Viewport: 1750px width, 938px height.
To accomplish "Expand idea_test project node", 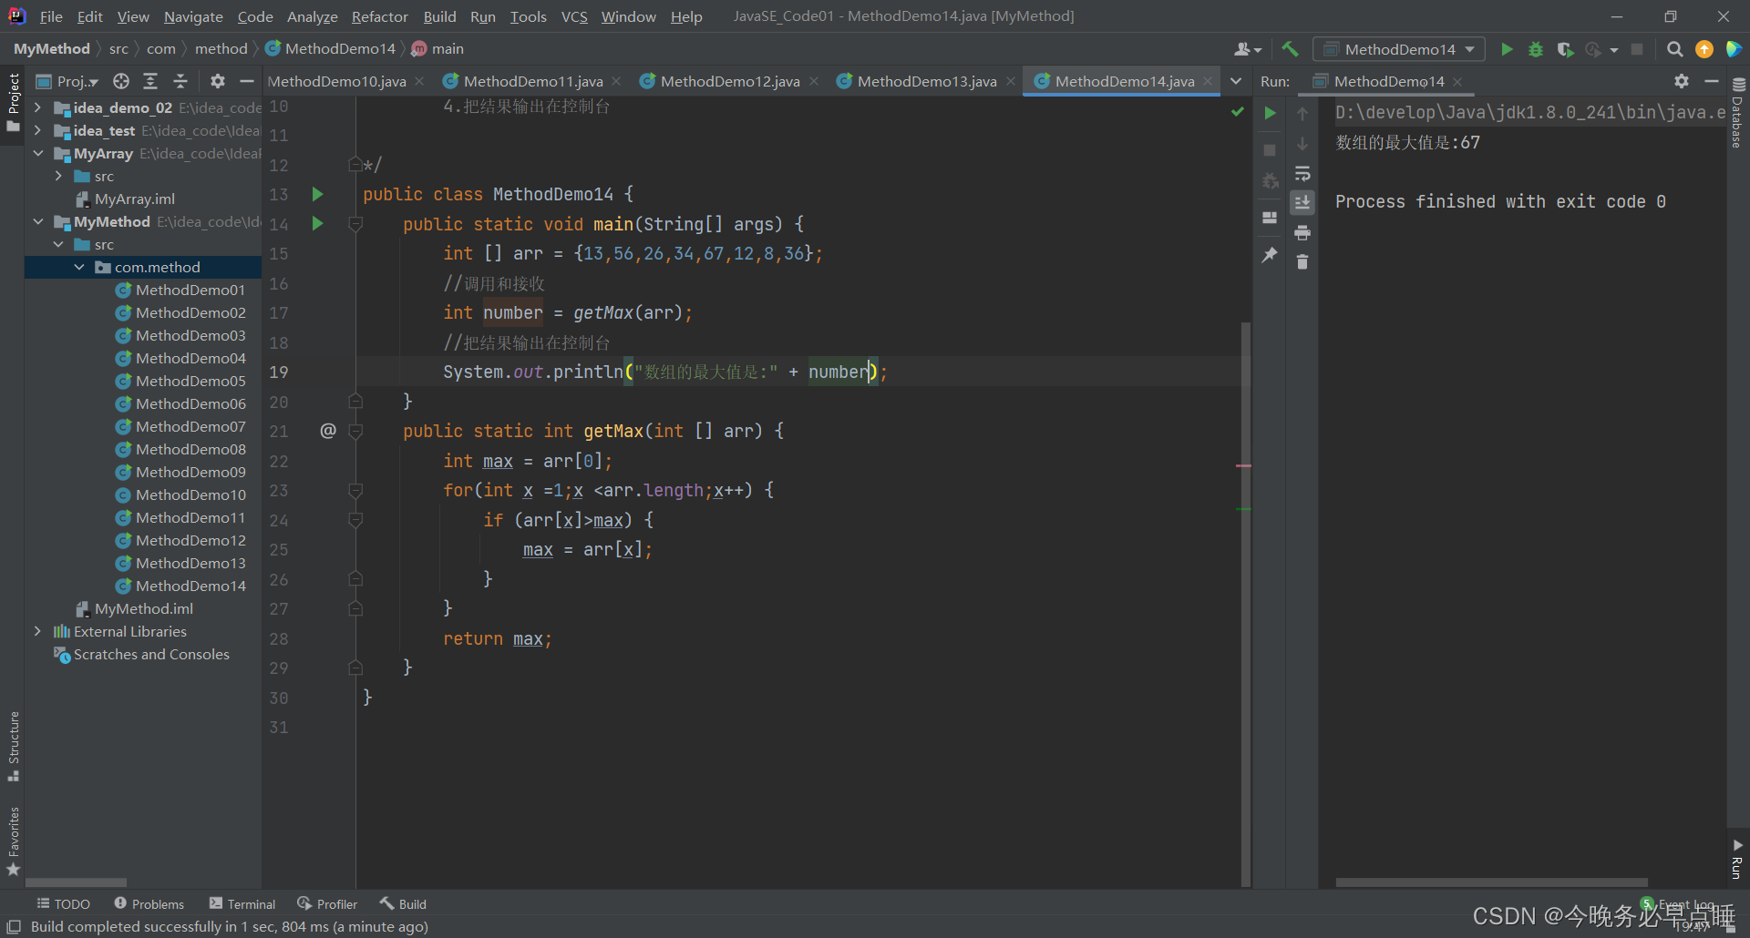I will 37,130.
